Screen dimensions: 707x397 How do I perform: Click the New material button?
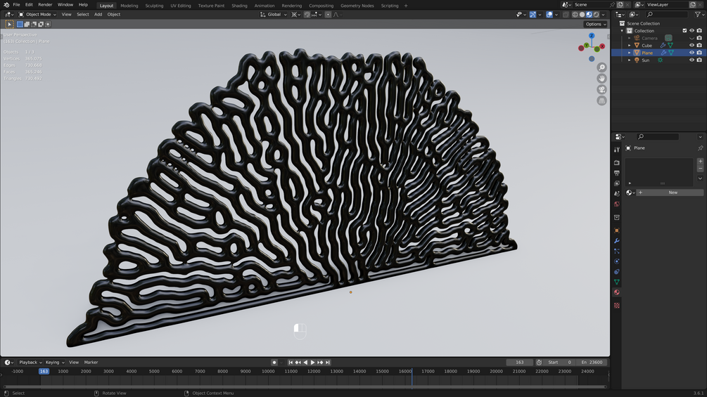pos(673,193)
